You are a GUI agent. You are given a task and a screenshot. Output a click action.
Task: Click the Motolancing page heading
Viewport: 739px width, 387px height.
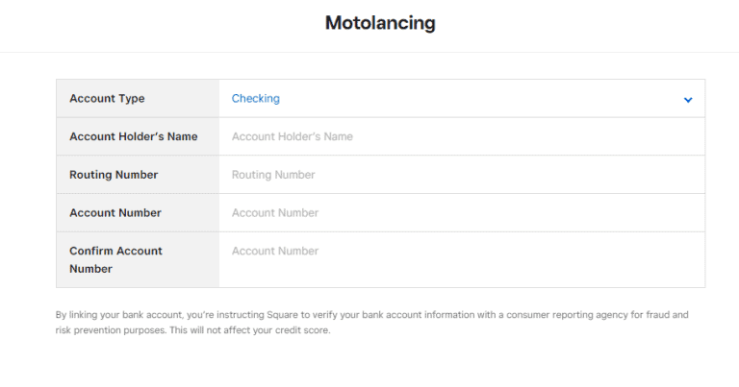pos(379,23)
